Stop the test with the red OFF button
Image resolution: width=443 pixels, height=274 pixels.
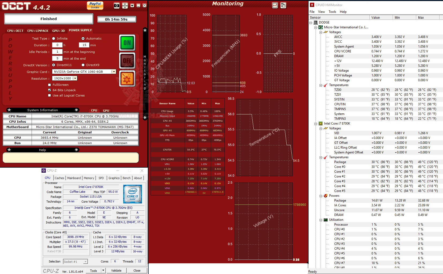pos(127,61)
